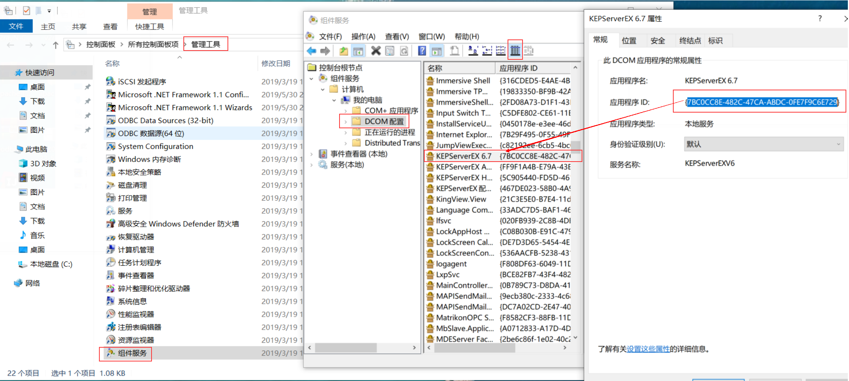Toggle the show action pane icon
The image size is (849, 381).
[x=437, y=51]
